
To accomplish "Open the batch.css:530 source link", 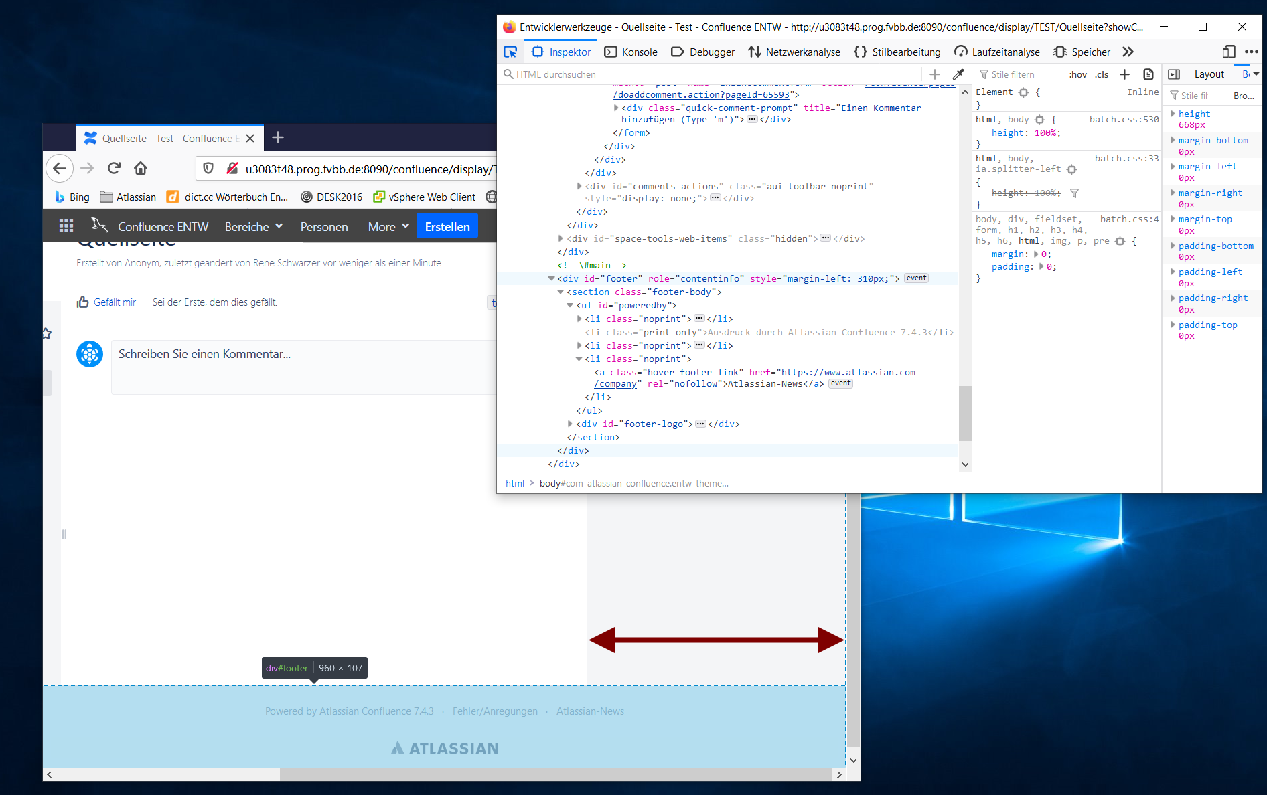I will (x=1124, y=119).
